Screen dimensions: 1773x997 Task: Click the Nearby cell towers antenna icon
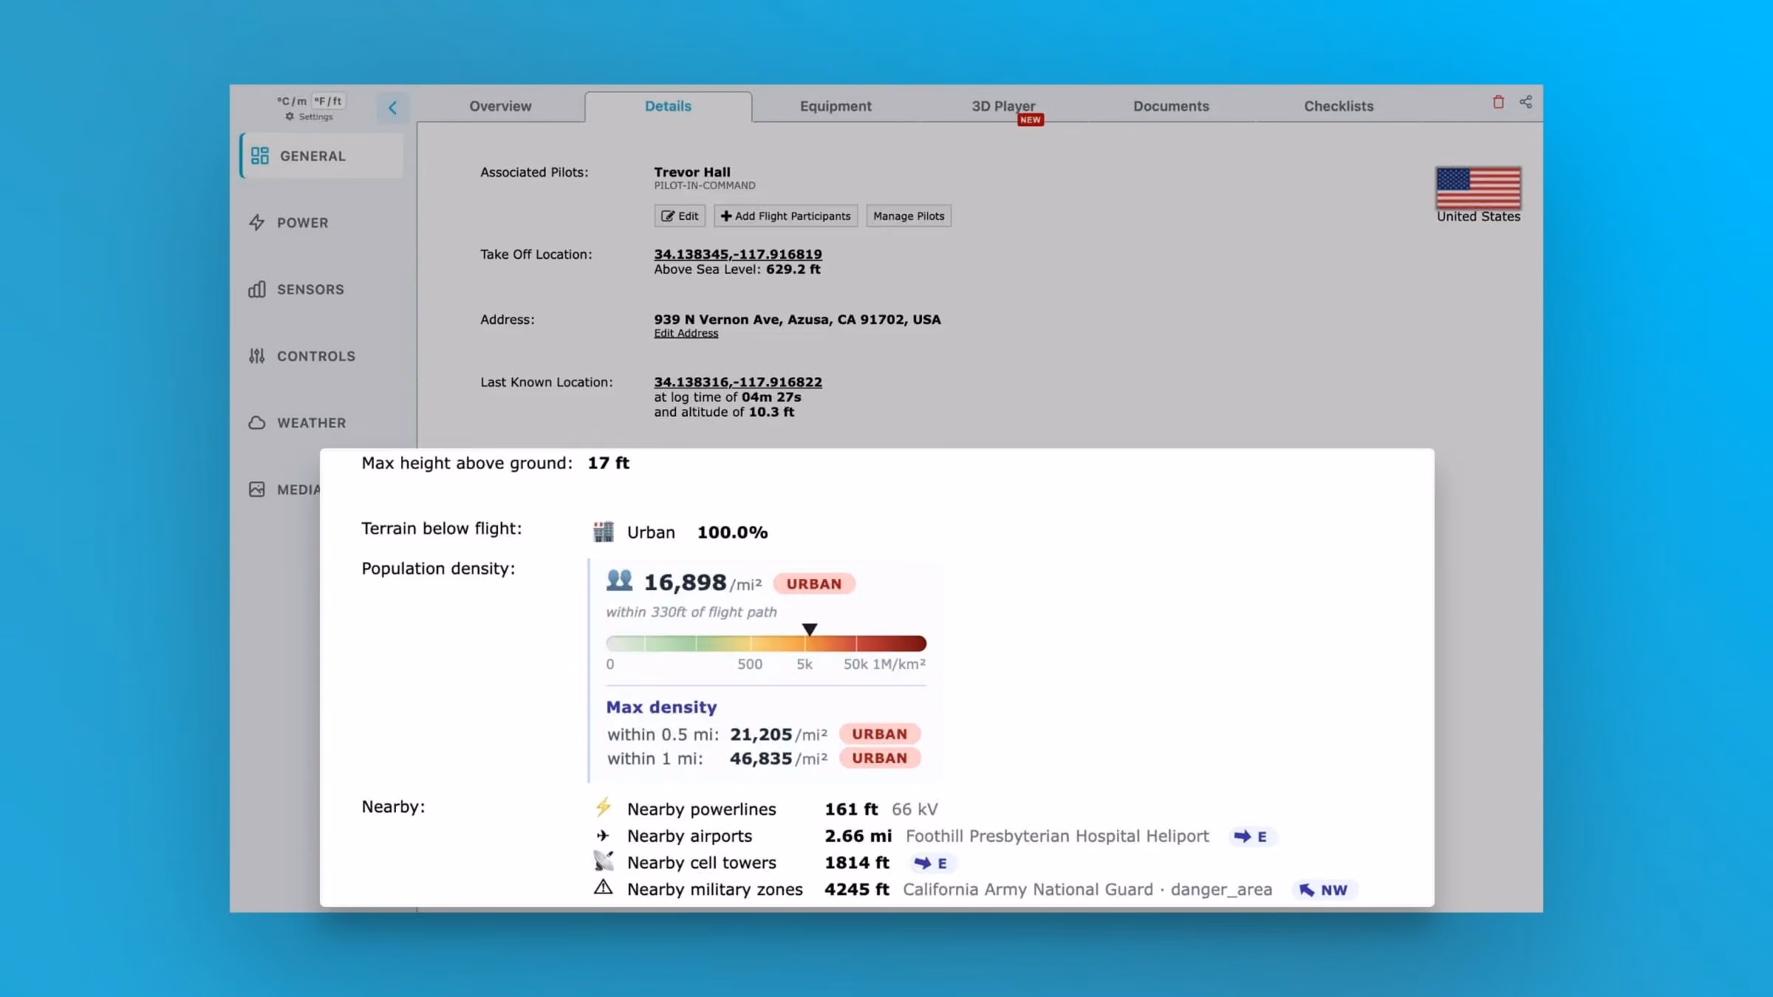(x=604, y=861)
